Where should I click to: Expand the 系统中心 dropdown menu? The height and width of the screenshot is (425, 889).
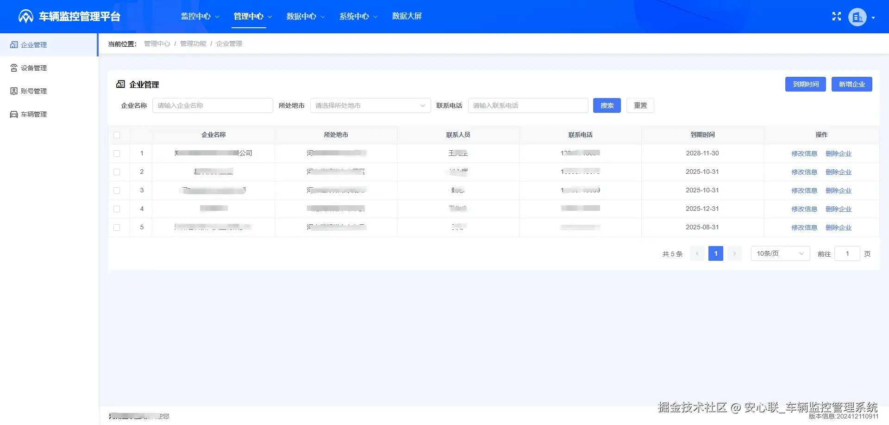(358, 16)
